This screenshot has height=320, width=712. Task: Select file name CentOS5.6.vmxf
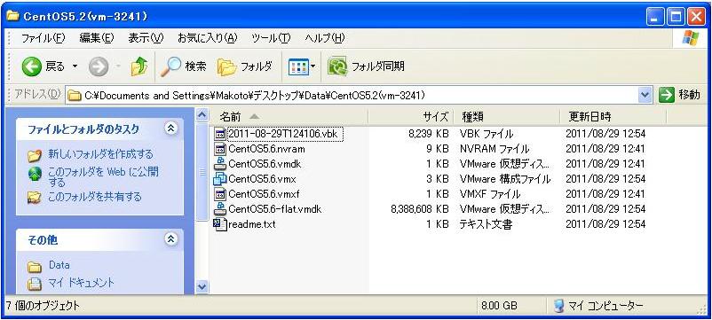tap(264, 194)
